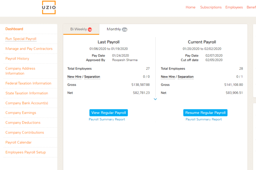Click Resume Regular Payroll button
256x170 pixels.
(205, 112)
